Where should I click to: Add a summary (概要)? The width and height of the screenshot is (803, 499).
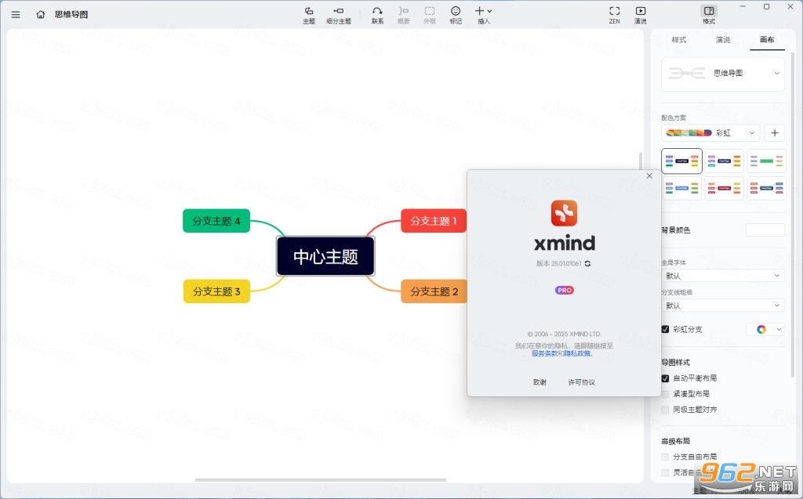click(x=404, y=16)
